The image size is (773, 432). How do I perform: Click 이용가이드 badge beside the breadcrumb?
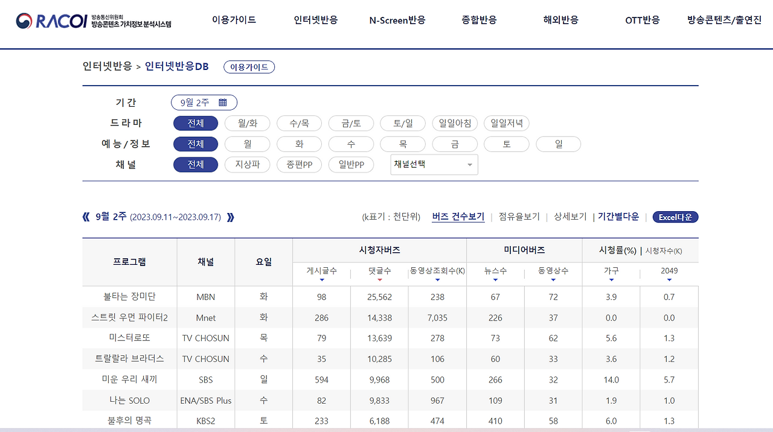(249, 67)
